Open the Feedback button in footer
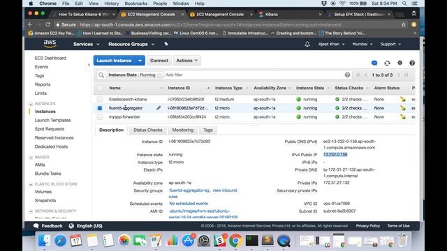The width and height of the screenshot is (447, 251). coord(48,226)
